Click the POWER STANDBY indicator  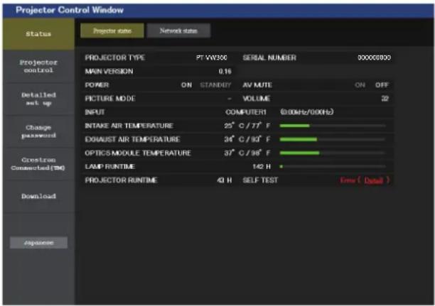pyautogui.click(x=215, y=85)
